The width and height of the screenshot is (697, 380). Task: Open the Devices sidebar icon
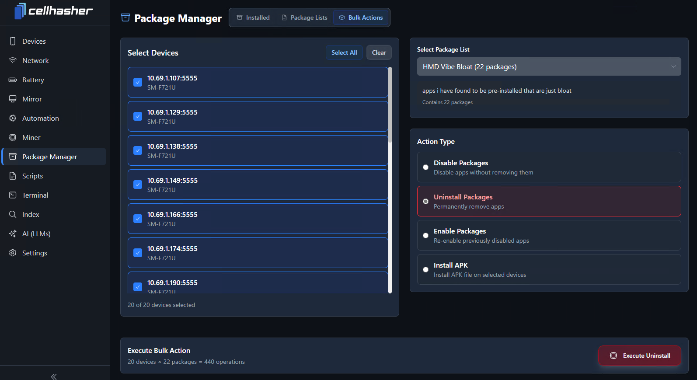click(13, 41)
